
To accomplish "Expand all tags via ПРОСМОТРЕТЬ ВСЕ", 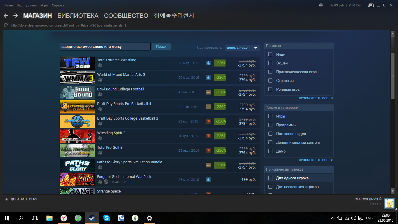I will (315, 98).
